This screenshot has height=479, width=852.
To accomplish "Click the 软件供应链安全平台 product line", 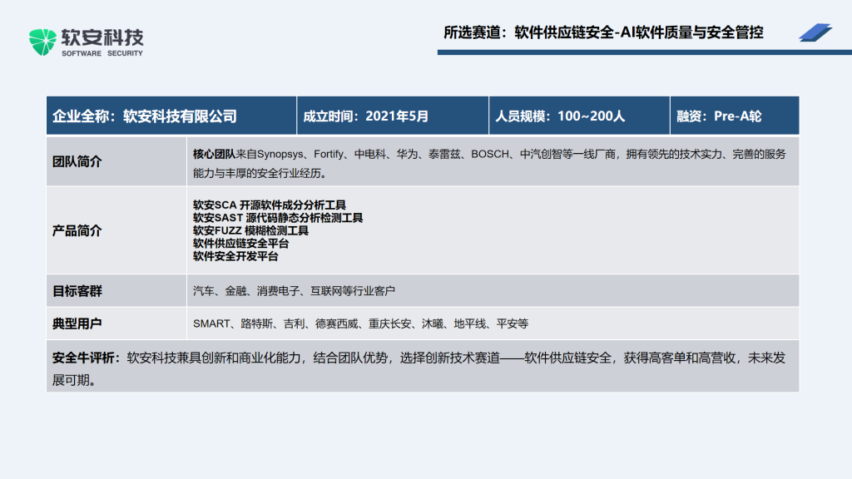I will click(240, 244).
